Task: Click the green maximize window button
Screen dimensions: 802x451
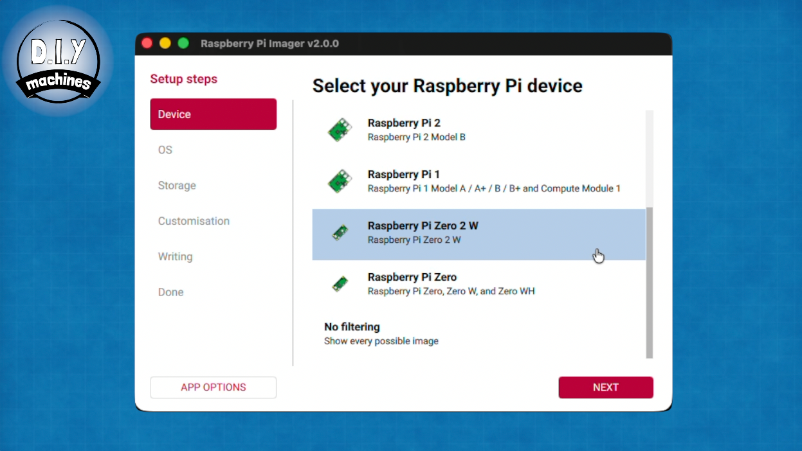Action: pyautogui.click(x=183, y=43)
